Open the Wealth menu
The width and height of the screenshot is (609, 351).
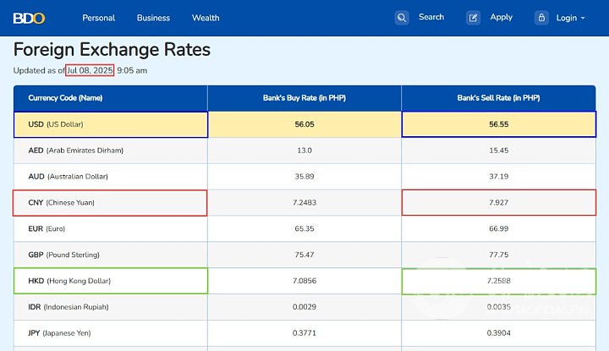[x=206, y=18]
